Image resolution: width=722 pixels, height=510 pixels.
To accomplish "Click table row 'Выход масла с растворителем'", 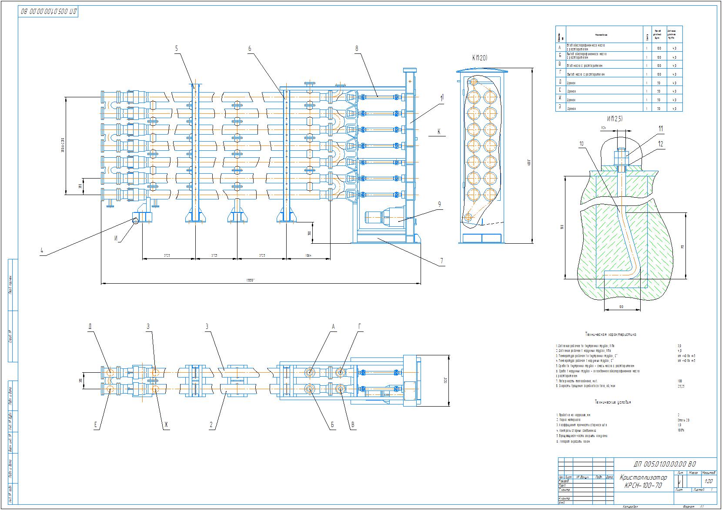I will (619, 73).
